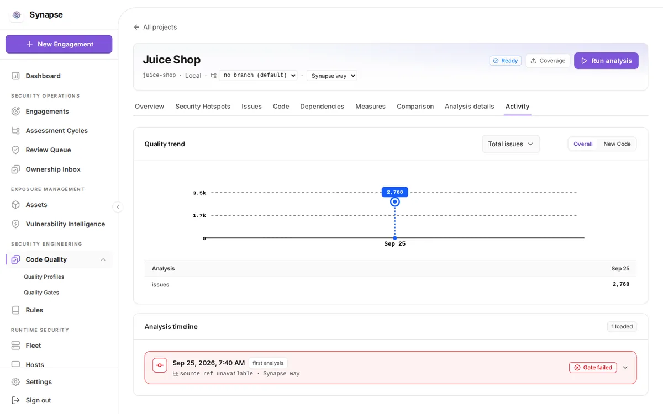The image size is (663, 414).
Task: Click the Ownership Inbox icon
Action: (x=15, y=169)
